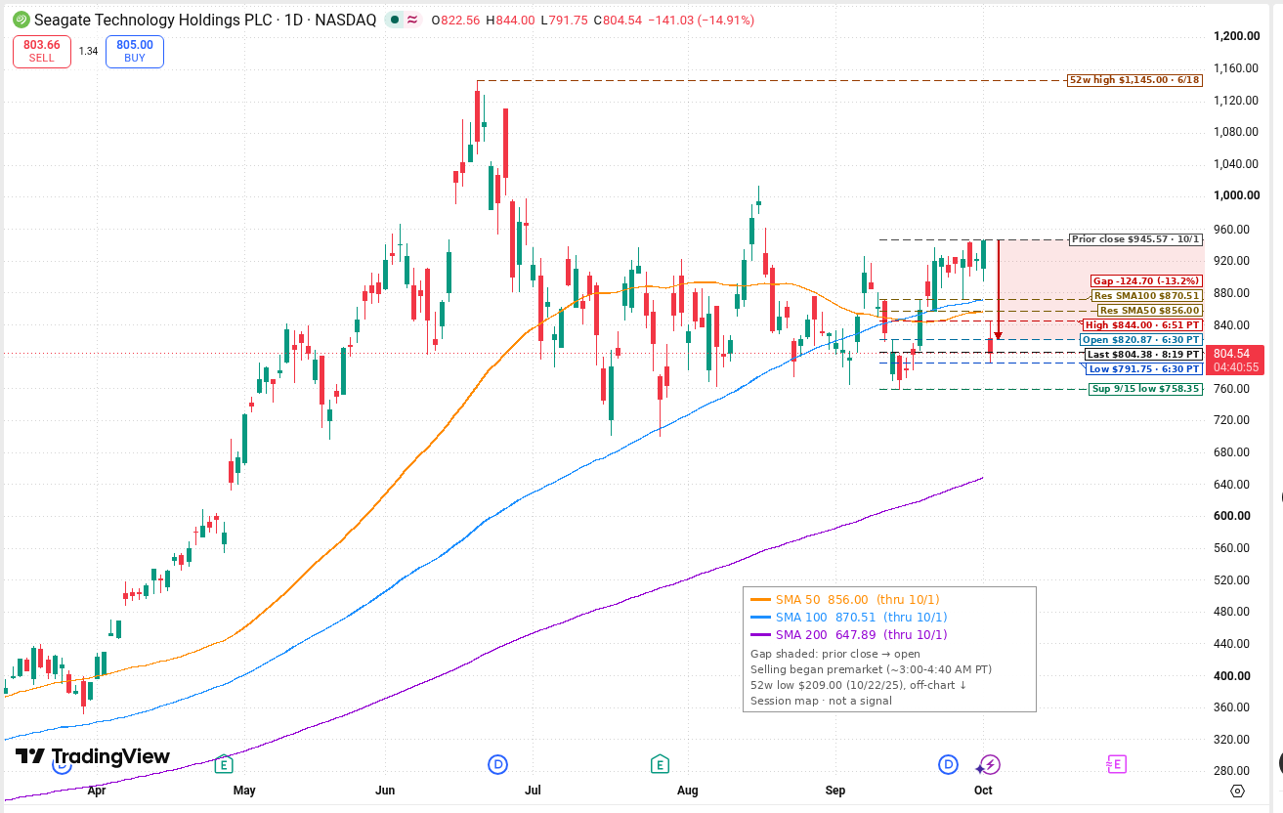The width and height of the screenshot is (1283, 813).
Task: Click the pink wavy lines icon next to NASDAQ
Action: coord(412,20)
